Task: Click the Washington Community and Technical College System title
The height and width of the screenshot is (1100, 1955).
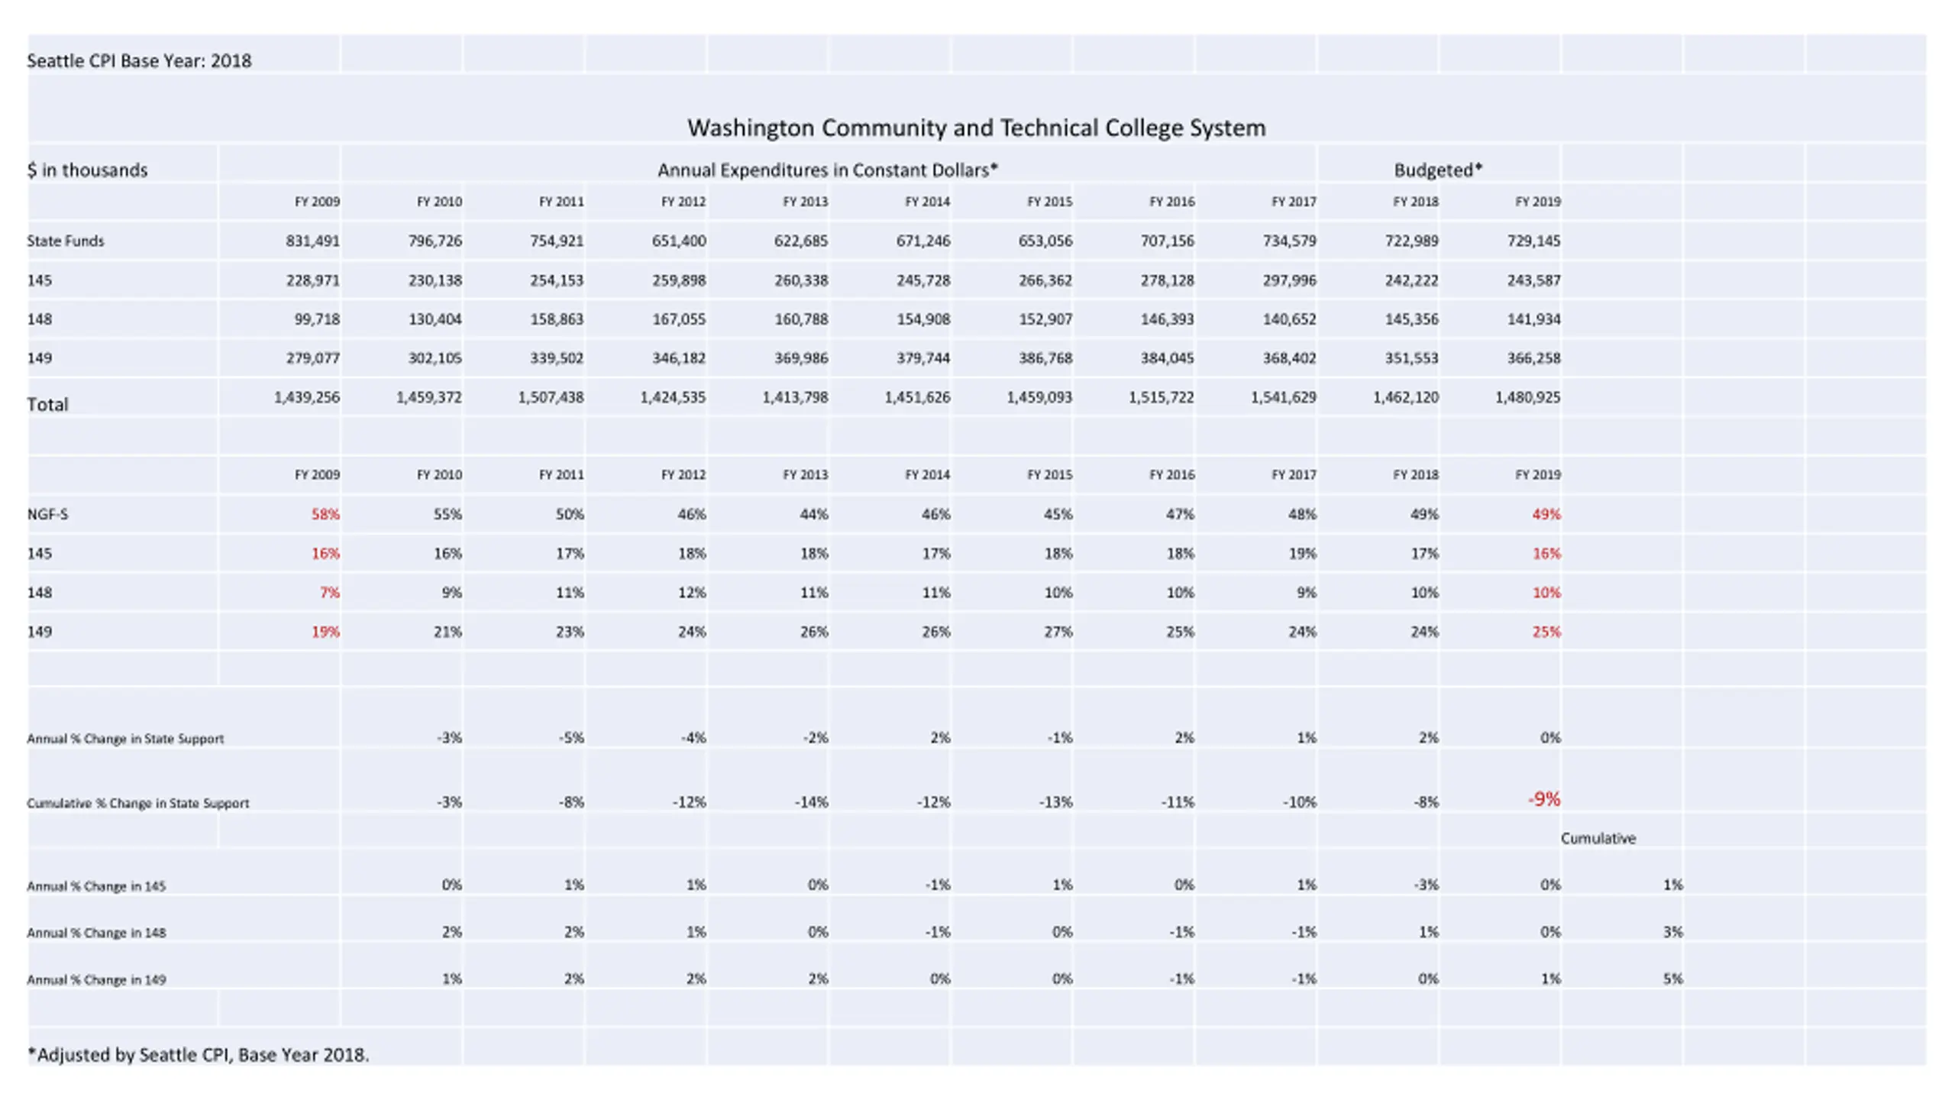Action: [976, 128]
